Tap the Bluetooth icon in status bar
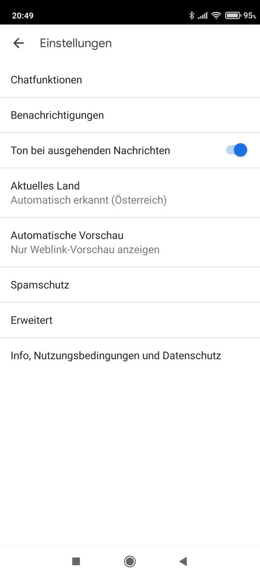 (192, 15)
